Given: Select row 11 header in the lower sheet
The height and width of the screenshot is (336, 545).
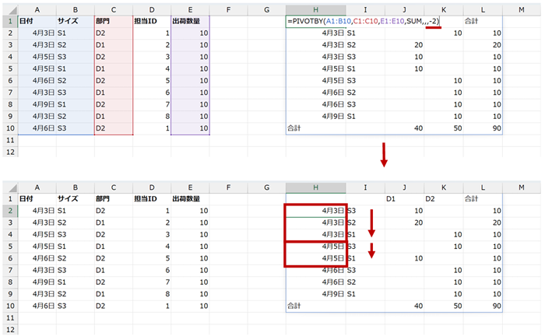Looking at the screenshot, I should pos(10,317).
